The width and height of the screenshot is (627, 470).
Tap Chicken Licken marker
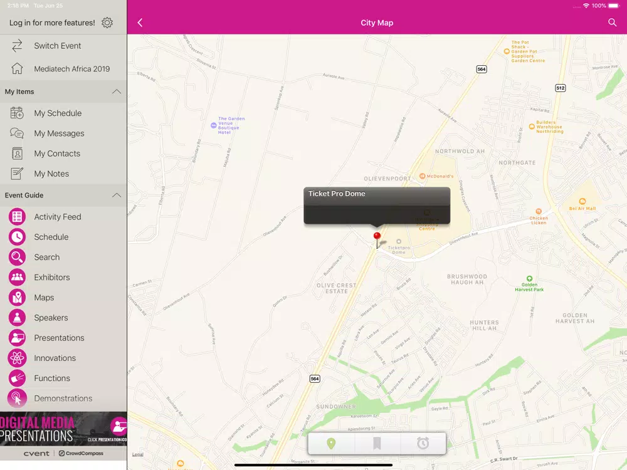pyautogui.click(x=539, y=211)
